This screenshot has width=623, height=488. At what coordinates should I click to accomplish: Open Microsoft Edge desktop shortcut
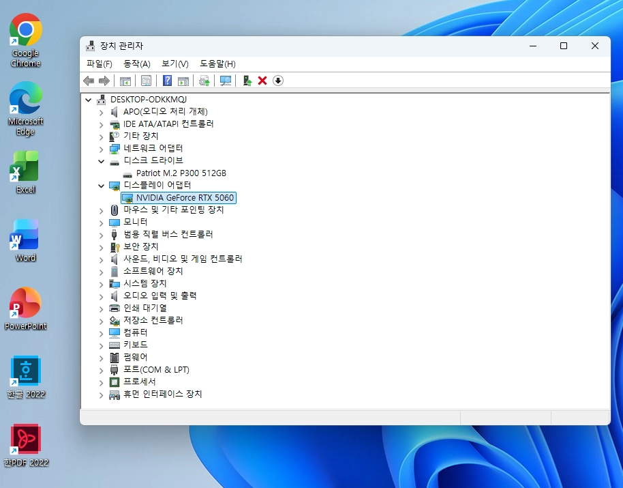[x=26, y=109]
